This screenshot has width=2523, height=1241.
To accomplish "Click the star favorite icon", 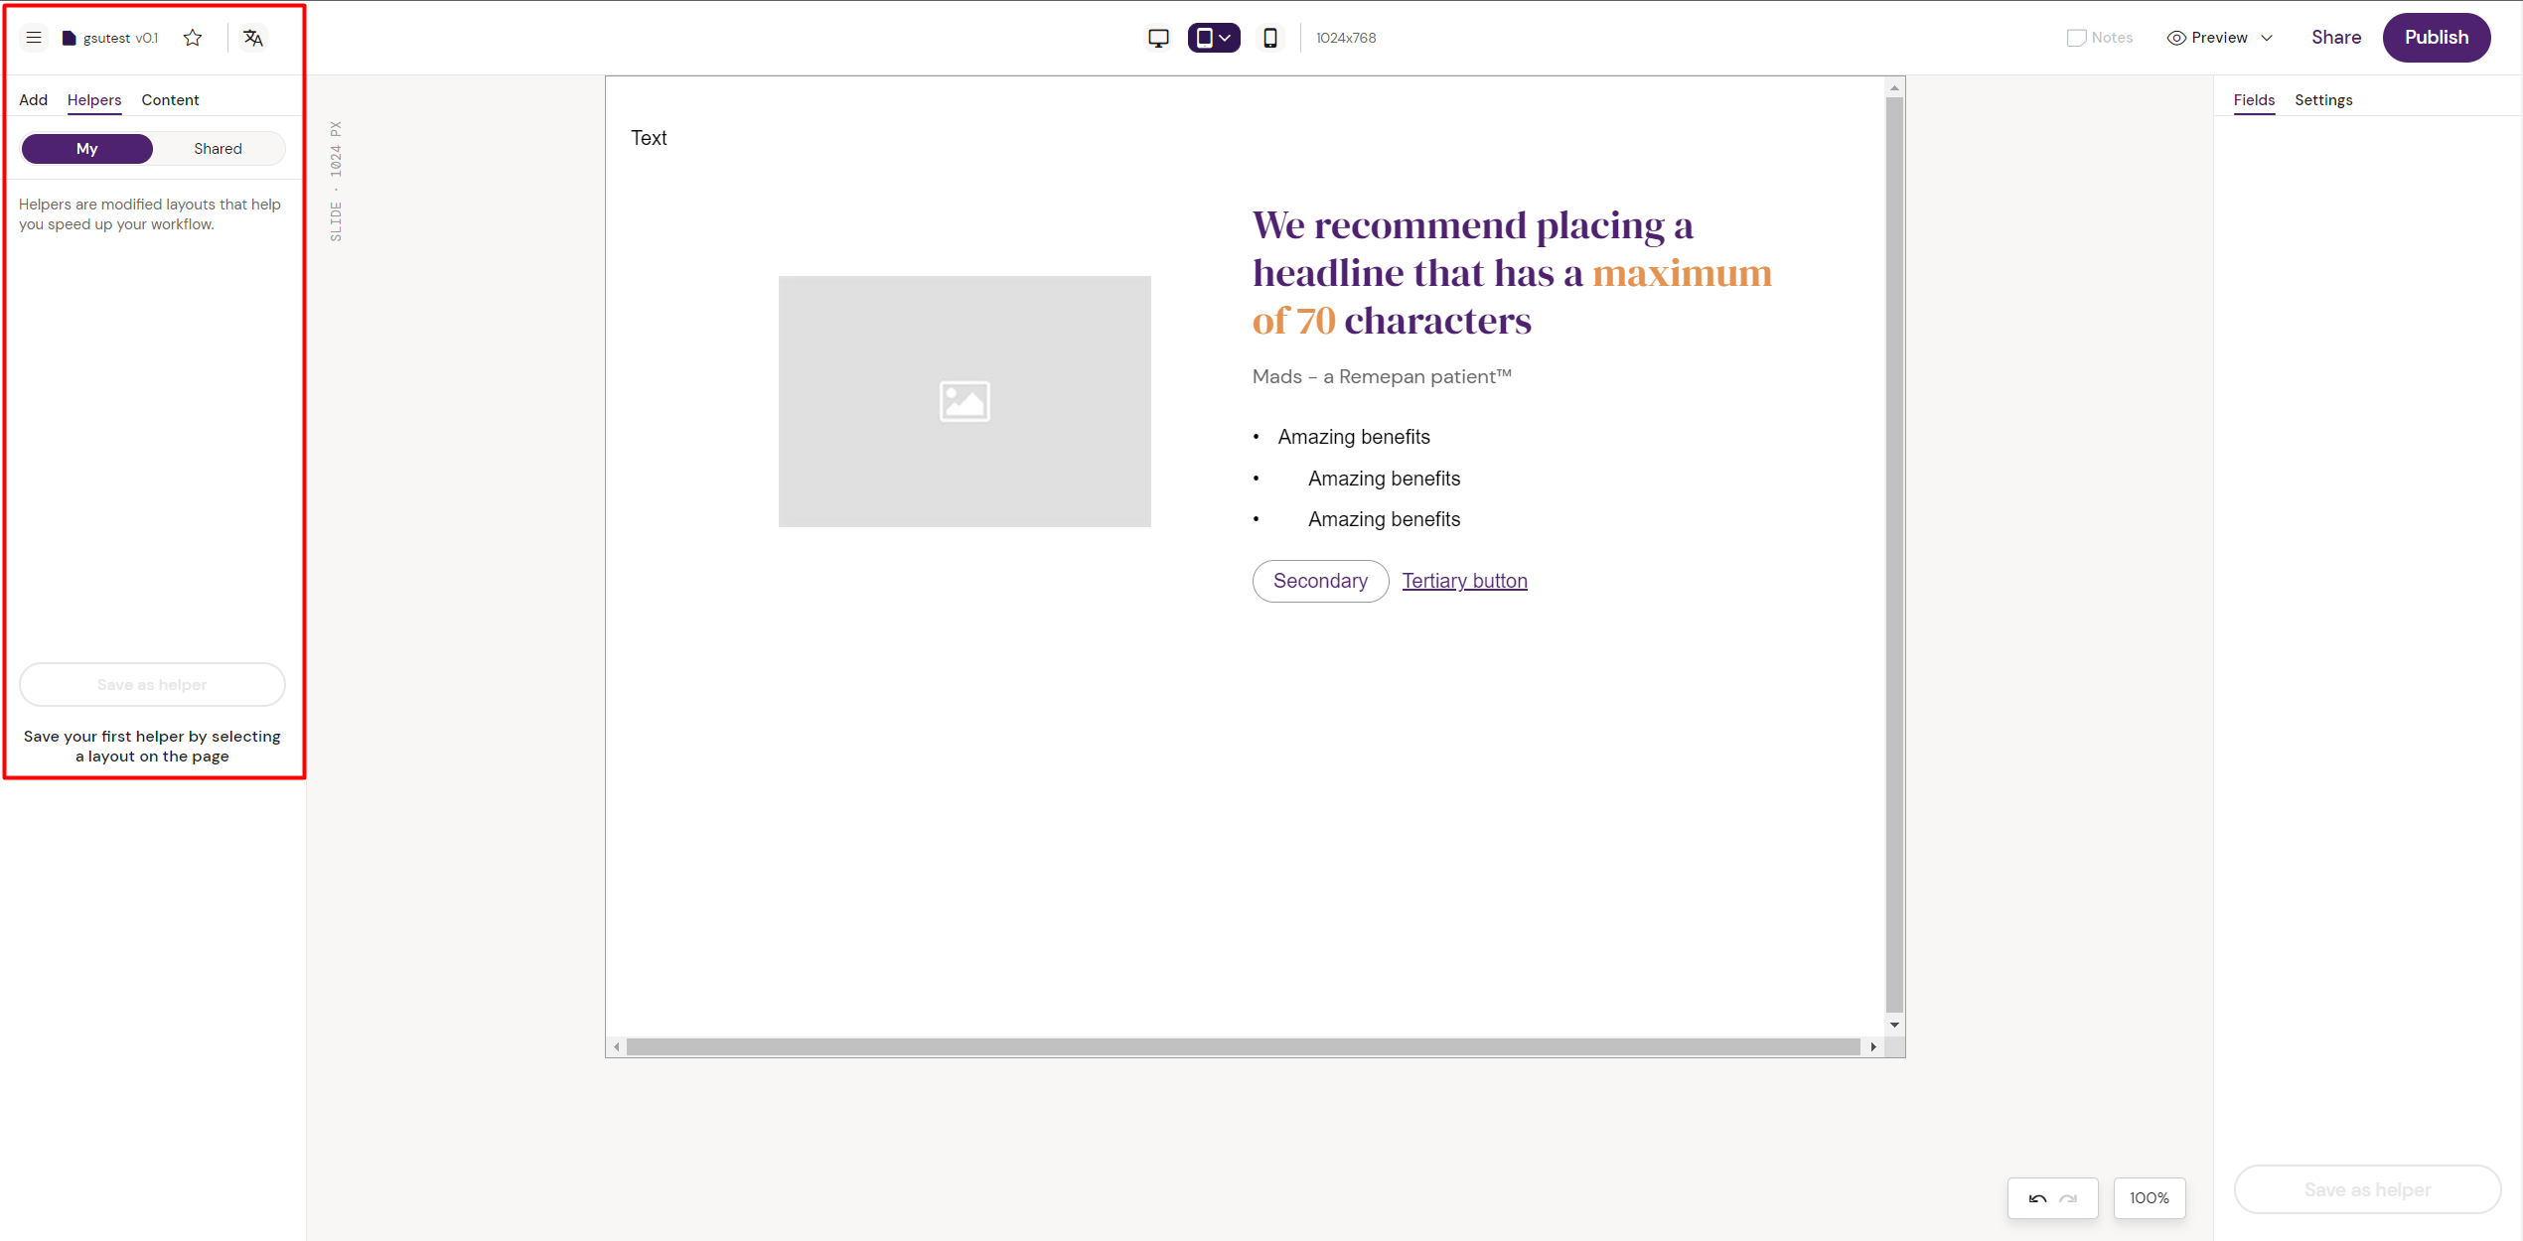I will 193,38.
